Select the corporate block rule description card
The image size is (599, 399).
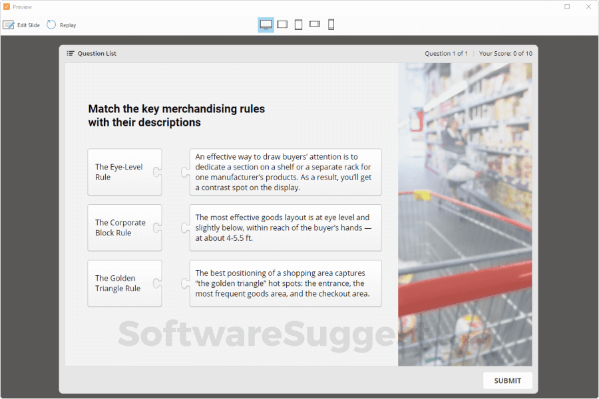pos(285,227)
